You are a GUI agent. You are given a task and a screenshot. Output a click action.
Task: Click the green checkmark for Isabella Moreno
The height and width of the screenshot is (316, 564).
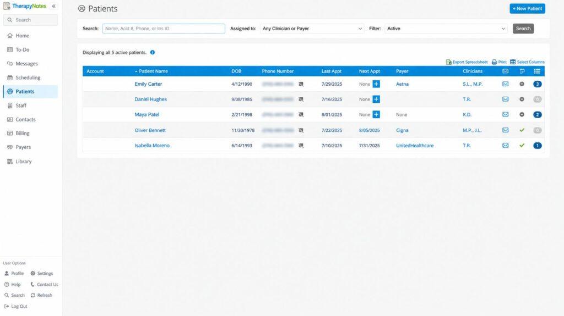[522, 146]
